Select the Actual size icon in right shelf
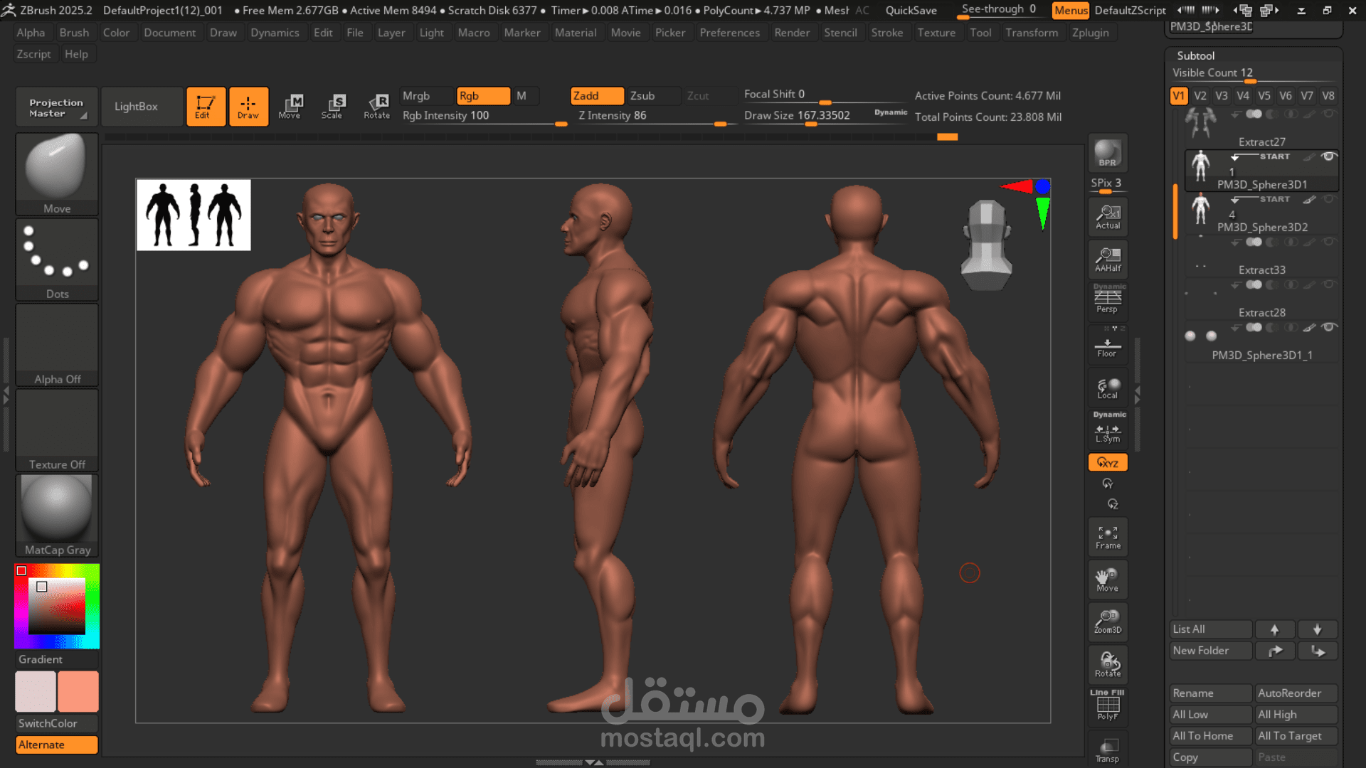Viewport: 1366px width, 768px height. coord(1107,217)
